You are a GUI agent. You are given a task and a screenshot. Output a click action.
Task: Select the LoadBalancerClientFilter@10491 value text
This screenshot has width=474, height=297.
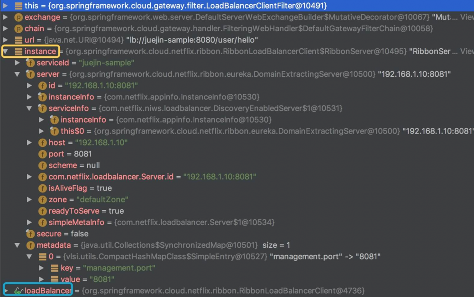click(x=187, y=6)
